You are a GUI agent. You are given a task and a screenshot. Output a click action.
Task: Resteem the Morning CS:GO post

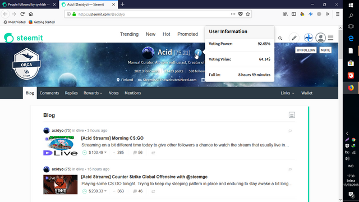[x=153, y=153]
